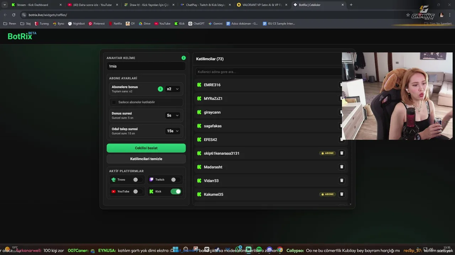The width and height of the screenshot is (455, 255).
Task: Open new browser tab with plus
Action: [351, 5]
